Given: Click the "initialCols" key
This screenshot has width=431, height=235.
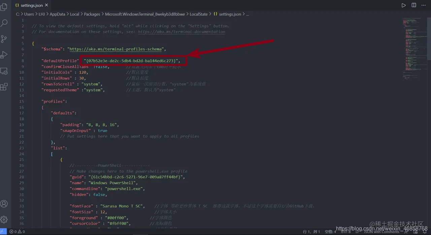Looking at the screenshot, I should [x=57, y=72].
